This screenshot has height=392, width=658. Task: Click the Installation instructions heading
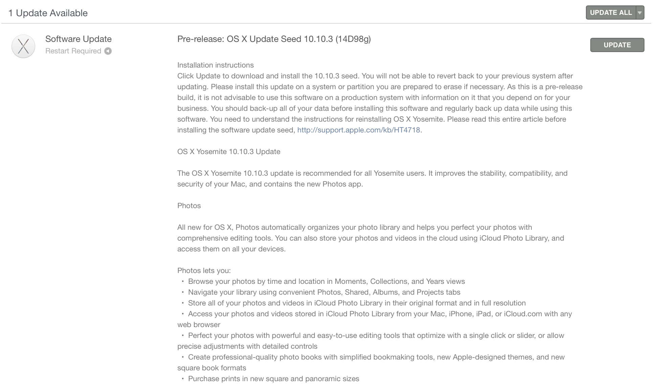[x=215, y=65]
